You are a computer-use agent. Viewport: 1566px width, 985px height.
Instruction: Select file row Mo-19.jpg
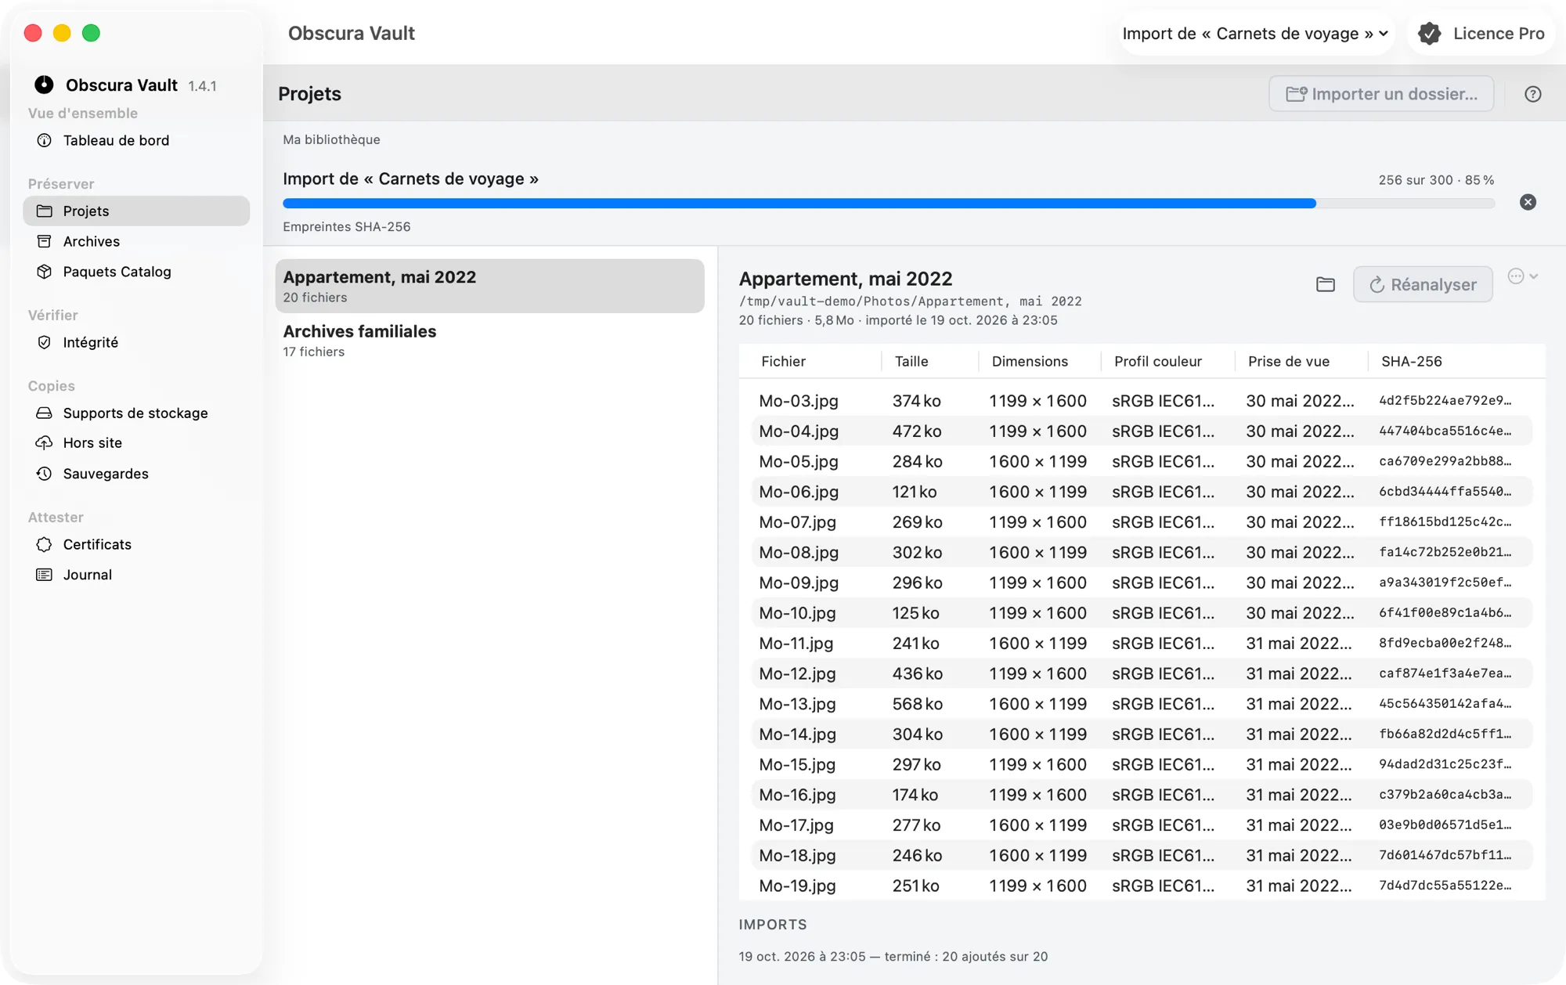(x=1142, y=886)
